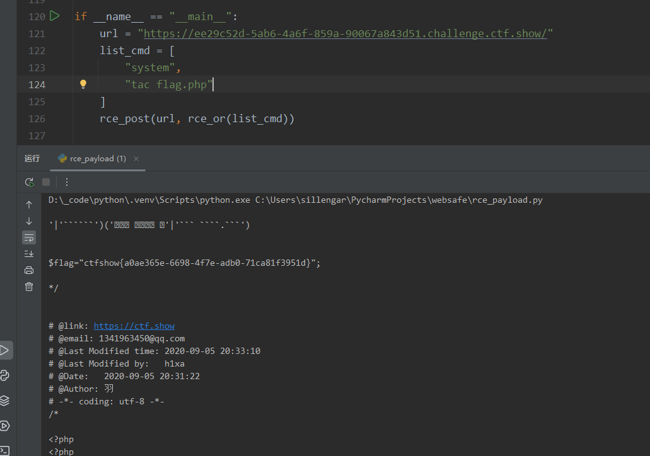
Task: Stop the running process
Action: pyautogui.click(x=46, y=182)
